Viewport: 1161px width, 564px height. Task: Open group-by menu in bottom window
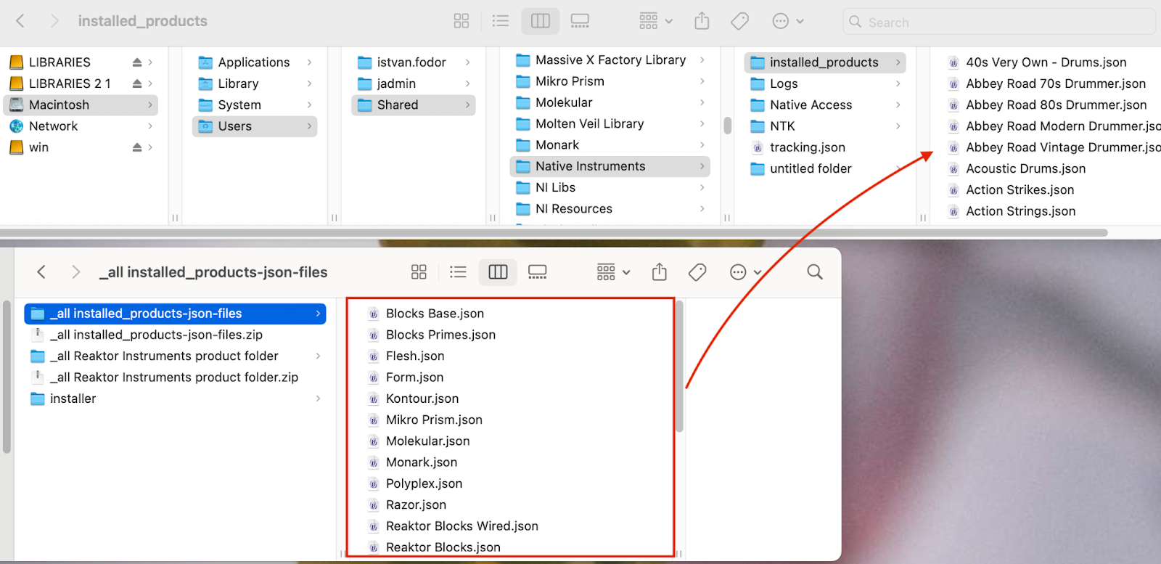point(614,272)
